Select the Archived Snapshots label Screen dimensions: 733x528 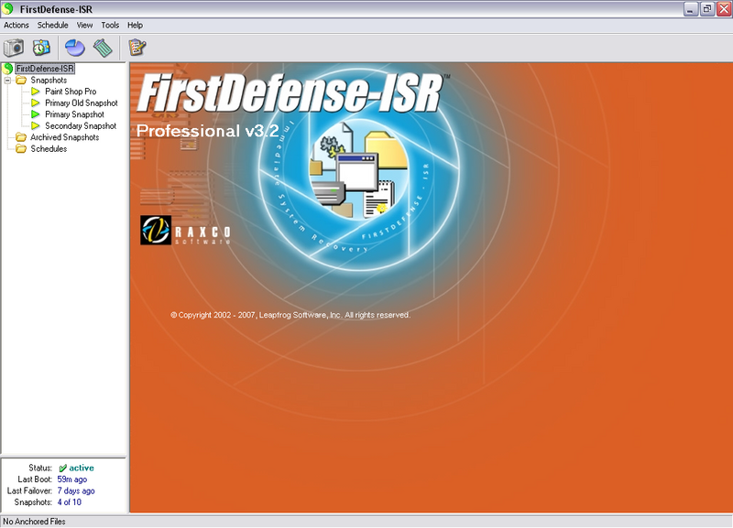pyautogui.click(x=64, y=137)
